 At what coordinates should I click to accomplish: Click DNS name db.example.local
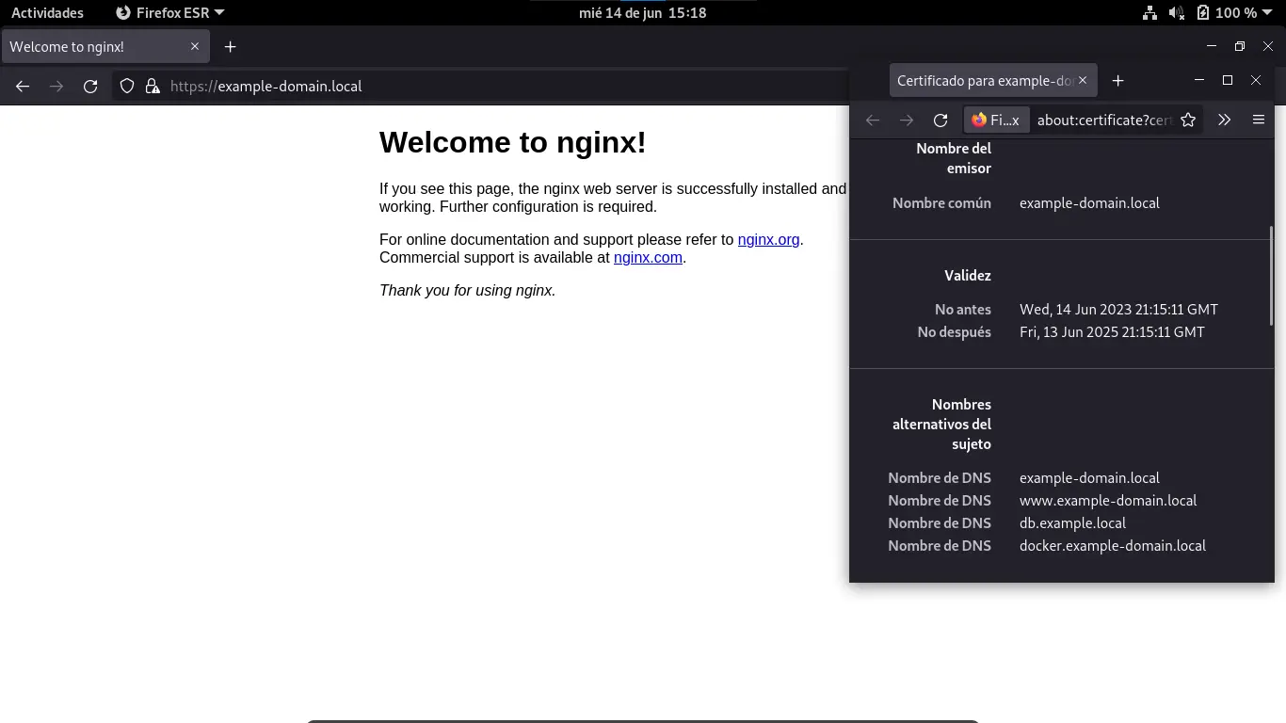[1072, 523]
